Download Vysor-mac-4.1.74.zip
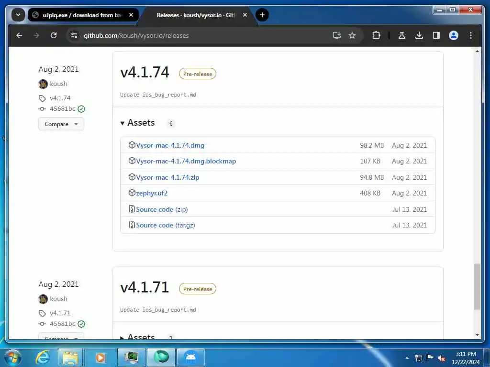Image resolution: width=490 pixels, height=367 pixels. point(167,177)
